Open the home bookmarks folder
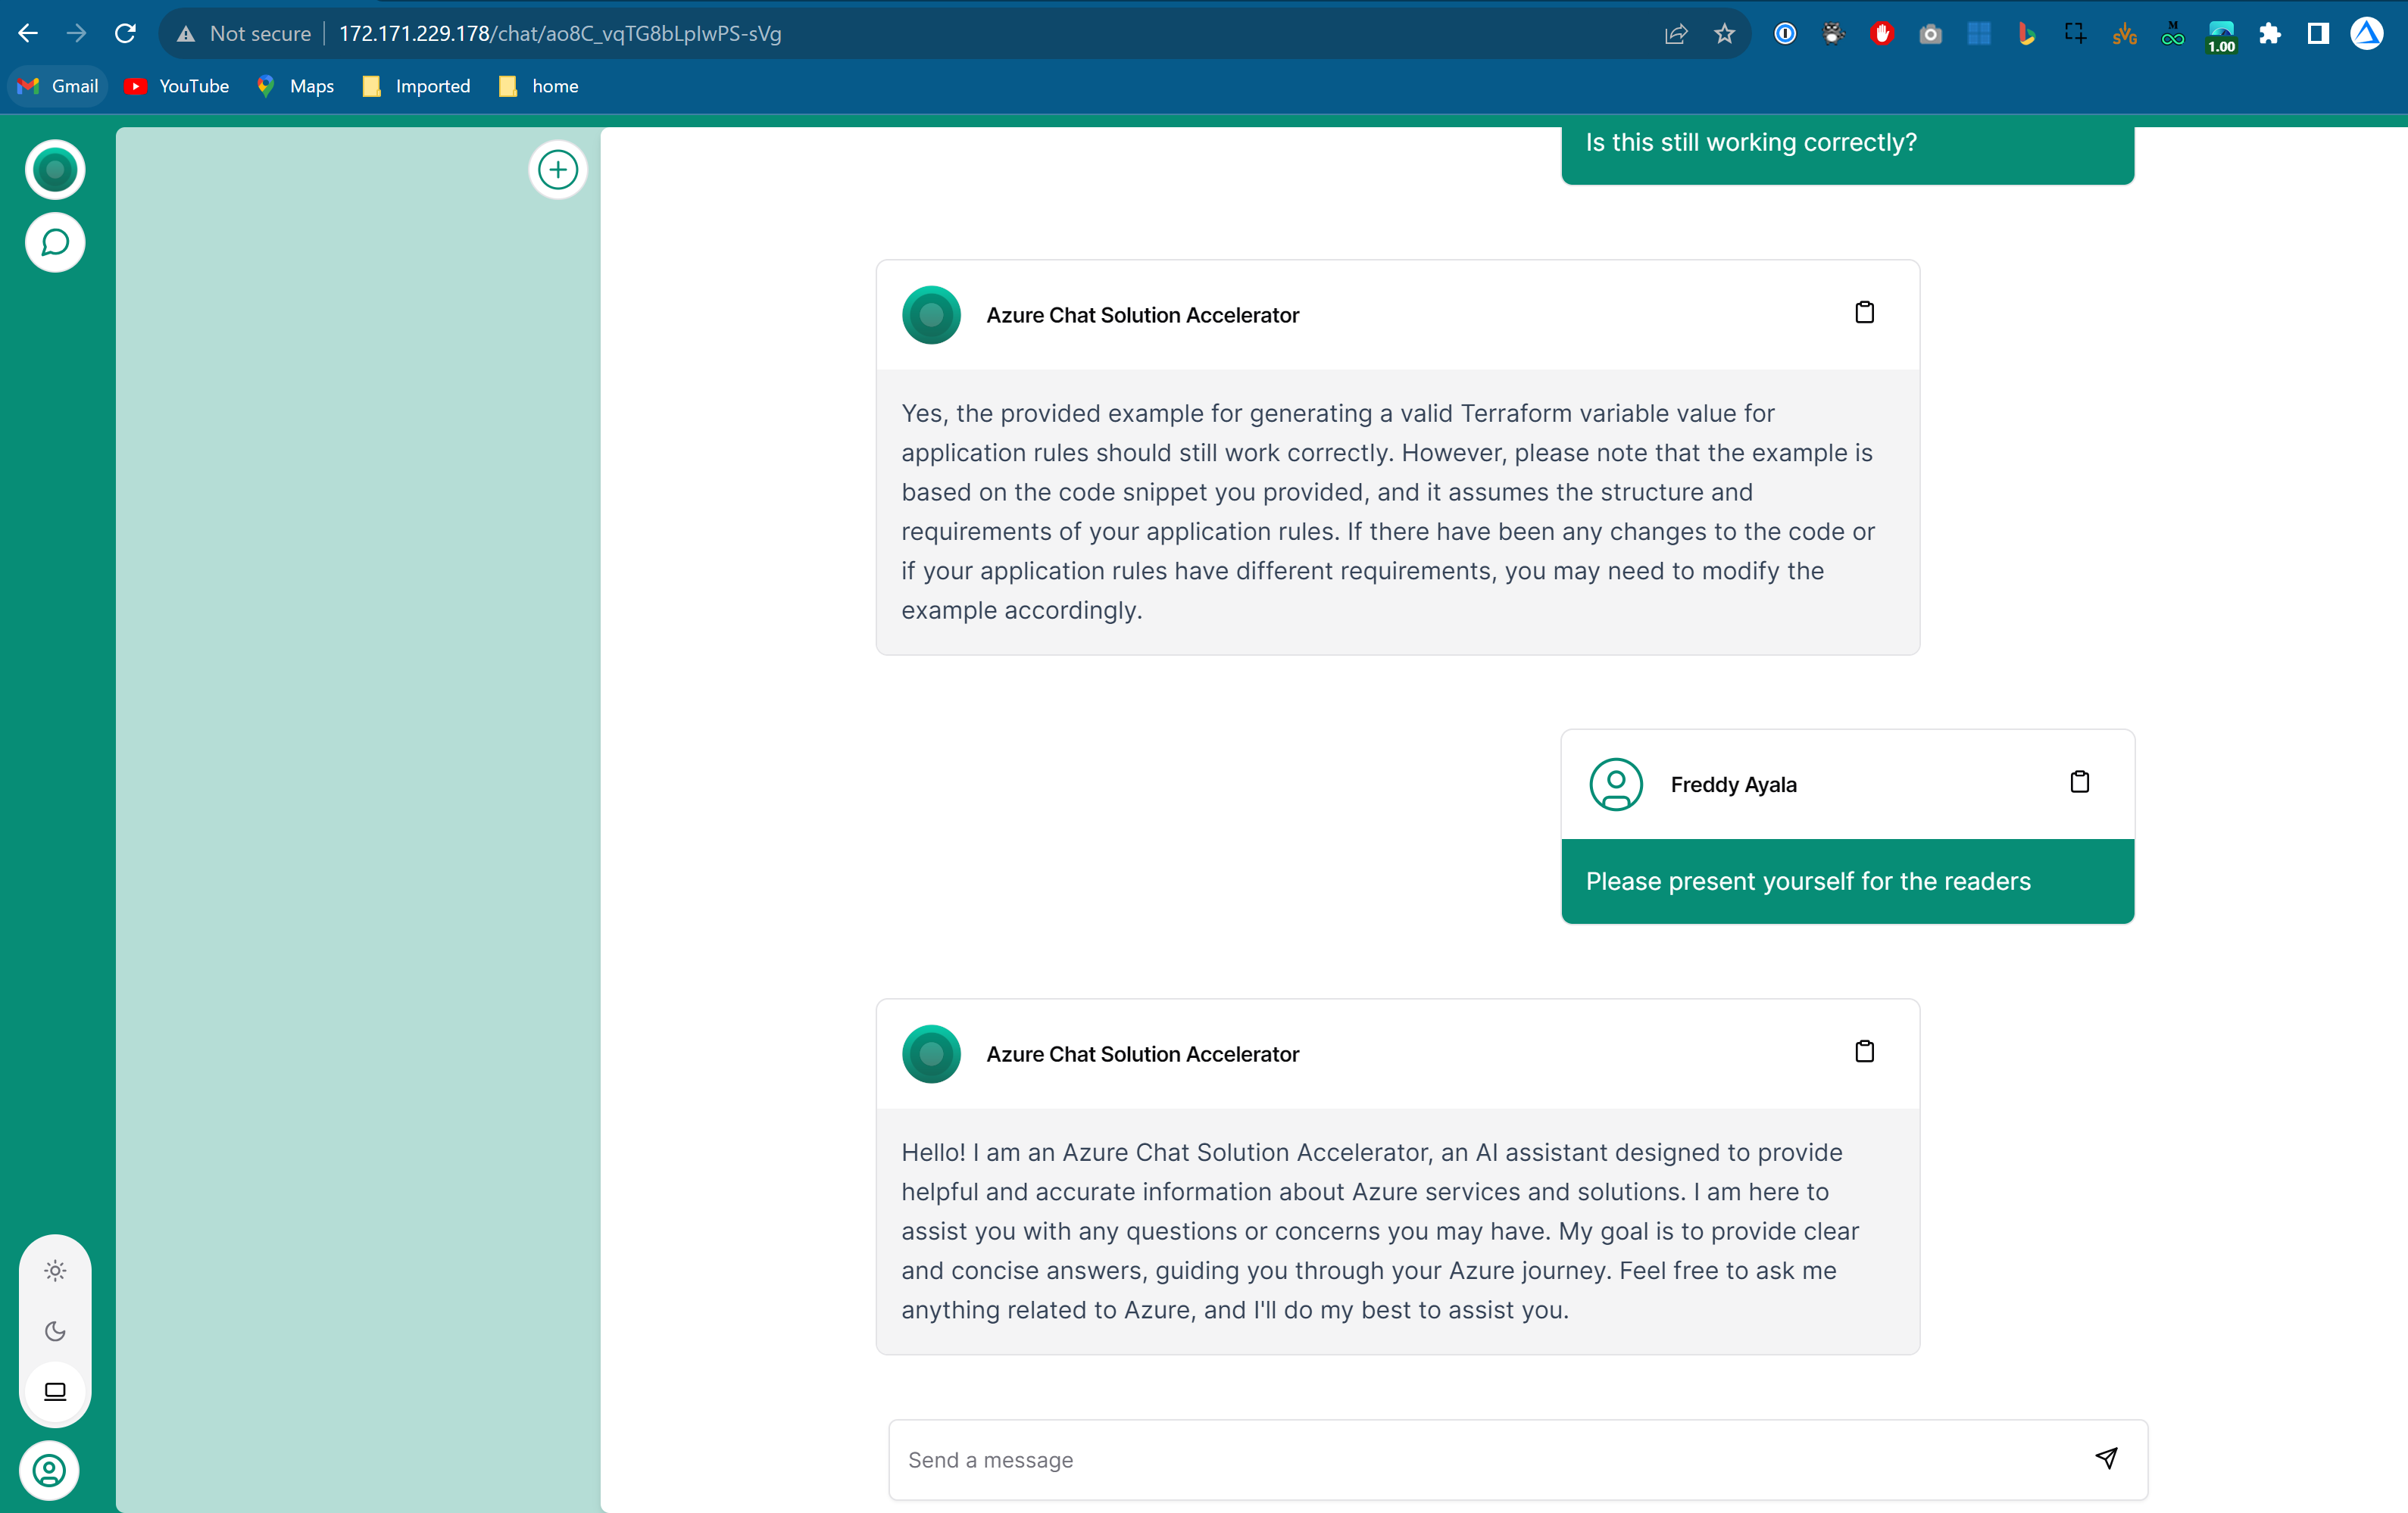The height and width of the screenshot is (1513, 2408). [539, 86]
